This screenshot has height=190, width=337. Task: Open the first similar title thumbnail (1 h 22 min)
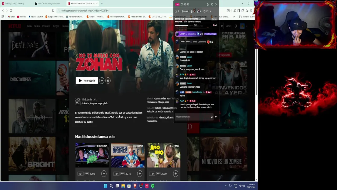point(92,155)
